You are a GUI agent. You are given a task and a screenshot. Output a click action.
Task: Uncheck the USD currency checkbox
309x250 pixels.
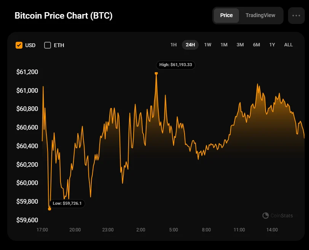19,45
